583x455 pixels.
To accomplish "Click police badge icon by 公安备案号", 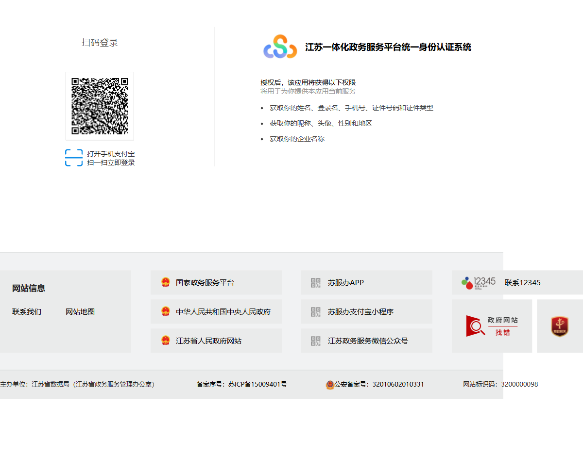I will [x=330, y=385].
